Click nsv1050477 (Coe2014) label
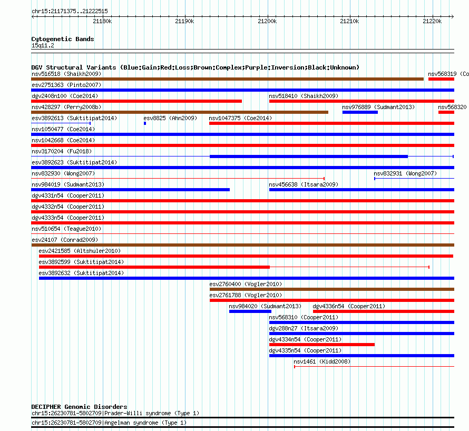This screenshot has width=469, height=431. 63,129
